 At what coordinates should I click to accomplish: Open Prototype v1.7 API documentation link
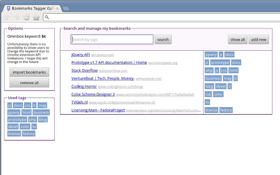109,63
